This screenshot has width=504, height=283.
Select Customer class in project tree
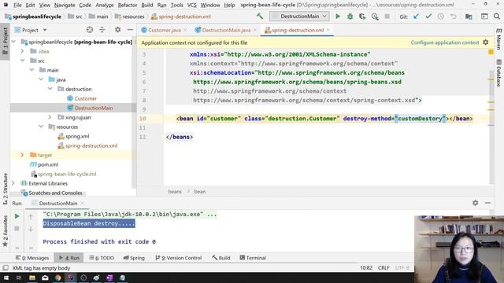(x=86, y=98)
